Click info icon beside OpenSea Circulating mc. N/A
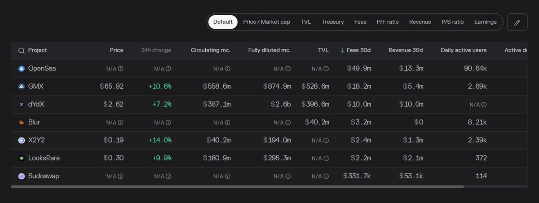Screen dimensions: 539x203 (228, 69)
